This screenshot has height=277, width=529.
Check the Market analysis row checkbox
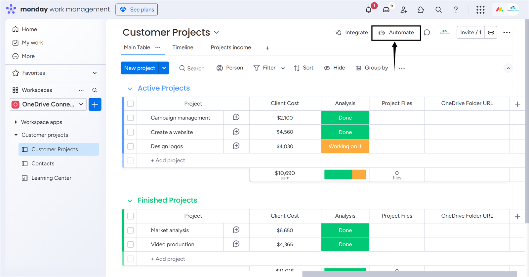(x=131, y=231)
